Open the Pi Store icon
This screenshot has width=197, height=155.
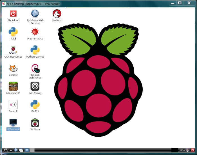pos(35,123)
